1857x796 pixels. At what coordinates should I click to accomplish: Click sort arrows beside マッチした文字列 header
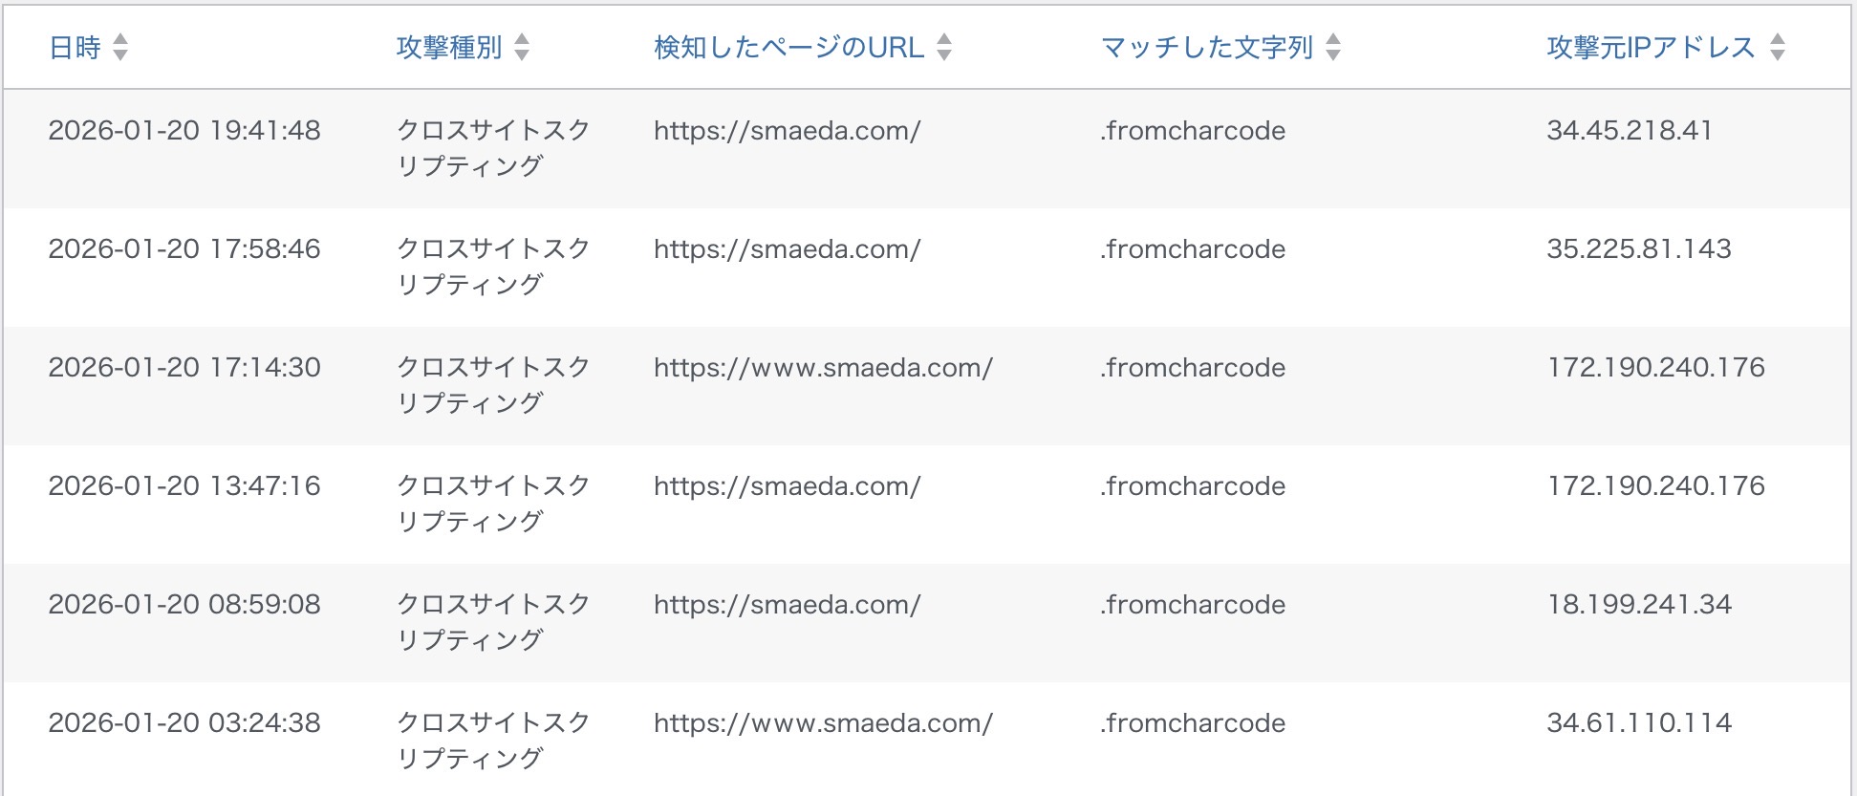click(x=1333, y=47)
